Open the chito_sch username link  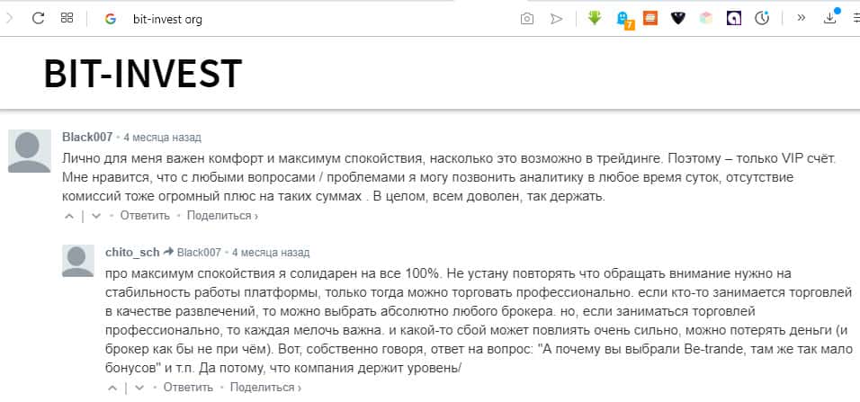click(132, 253)
